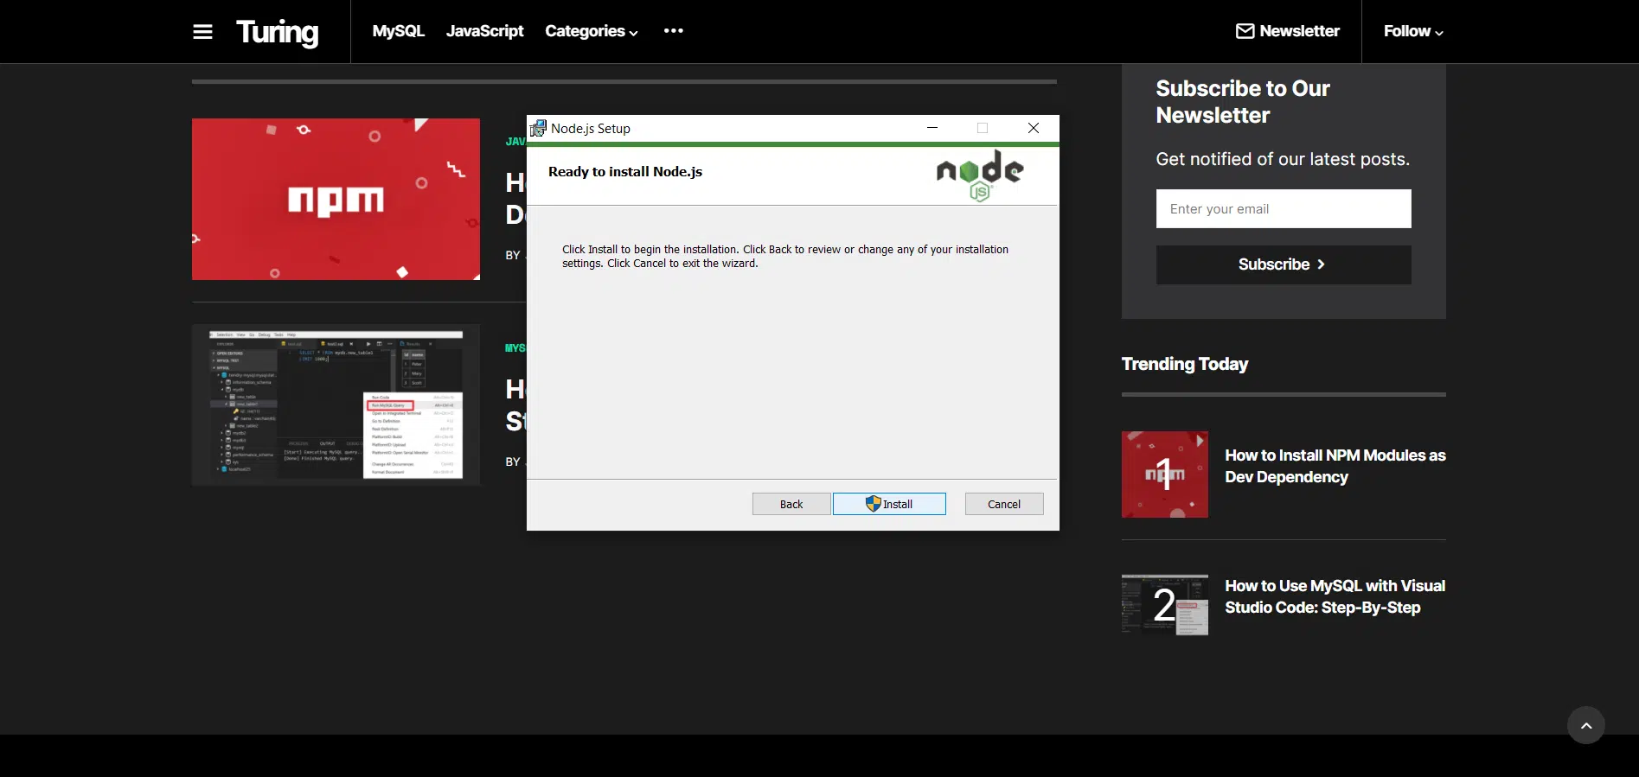Open the three-dots more menu
The height and width of the screenshot is (777, 1639).
(x=674, y=31)
